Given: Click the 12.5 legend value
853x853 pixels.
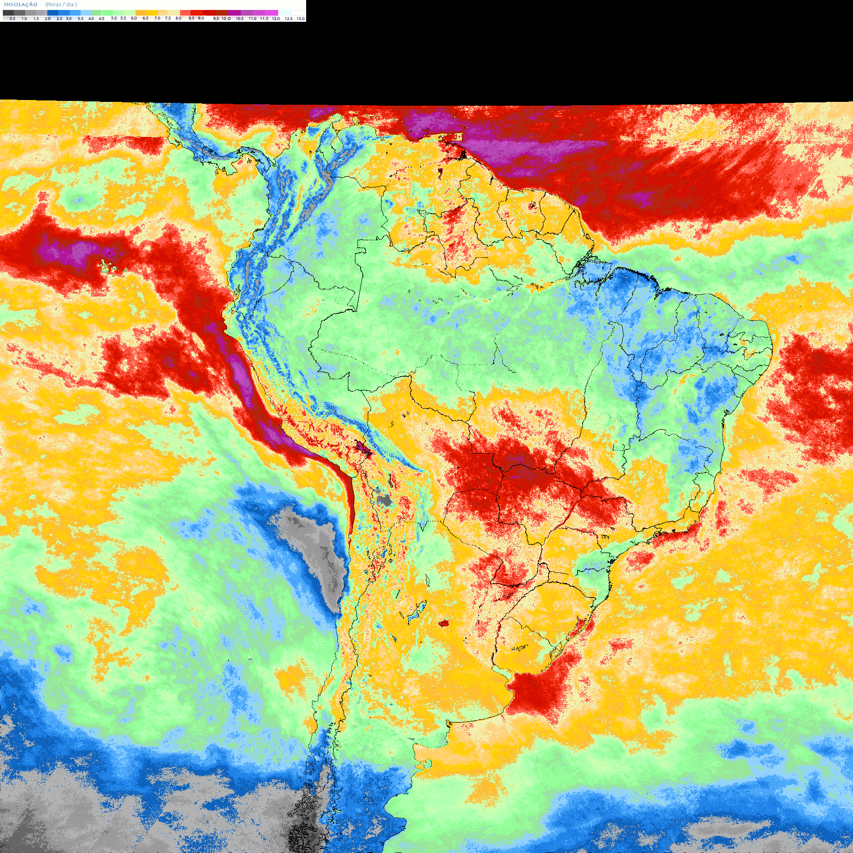Looking at the screenshot, I should point(289,18).
